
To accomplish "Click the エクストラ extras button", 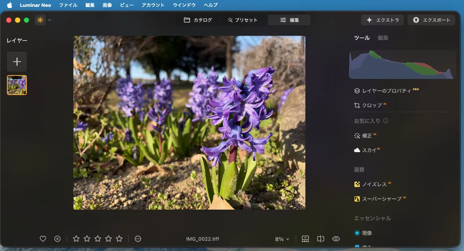I will 382,20.
